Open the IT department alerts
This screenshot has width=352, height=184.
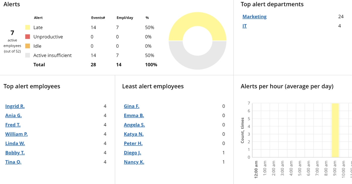244,26
